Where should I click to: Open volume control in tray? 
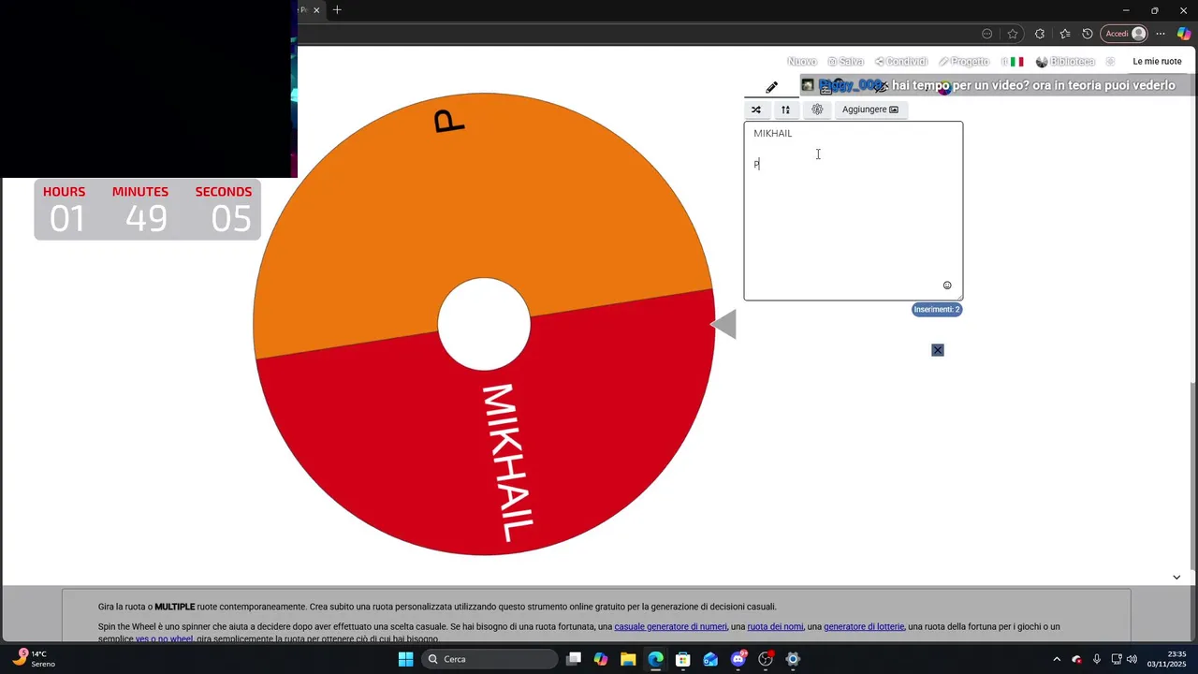(x=1132, y=659)
